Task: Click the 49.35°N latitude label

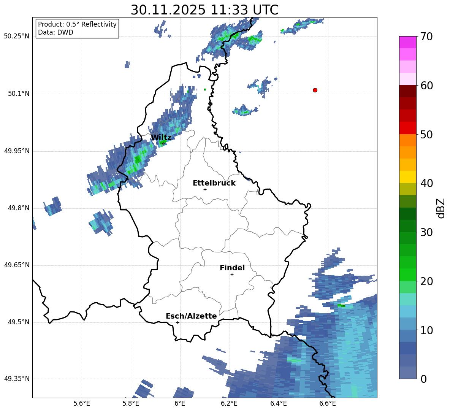Action: point(17,379)
